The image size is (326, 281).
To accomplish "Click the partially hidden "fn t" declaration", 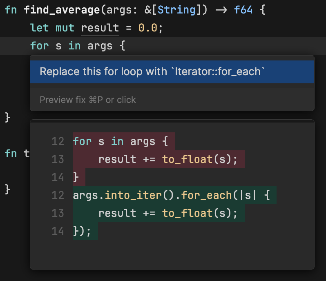I will point(16,153).
